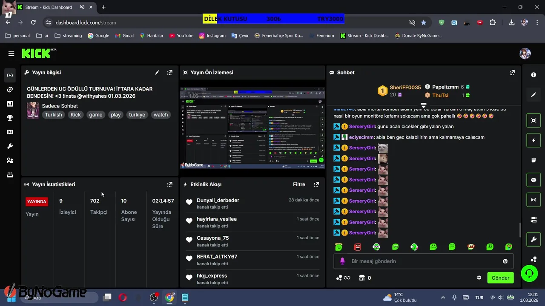The image size is (545, 306).
Task: Open the Kick hamburger menu
Action: 11,54
